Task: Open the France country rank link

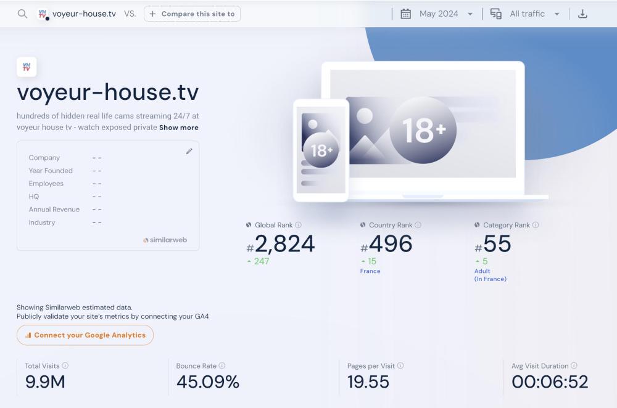Action: [x=370, y=271]
